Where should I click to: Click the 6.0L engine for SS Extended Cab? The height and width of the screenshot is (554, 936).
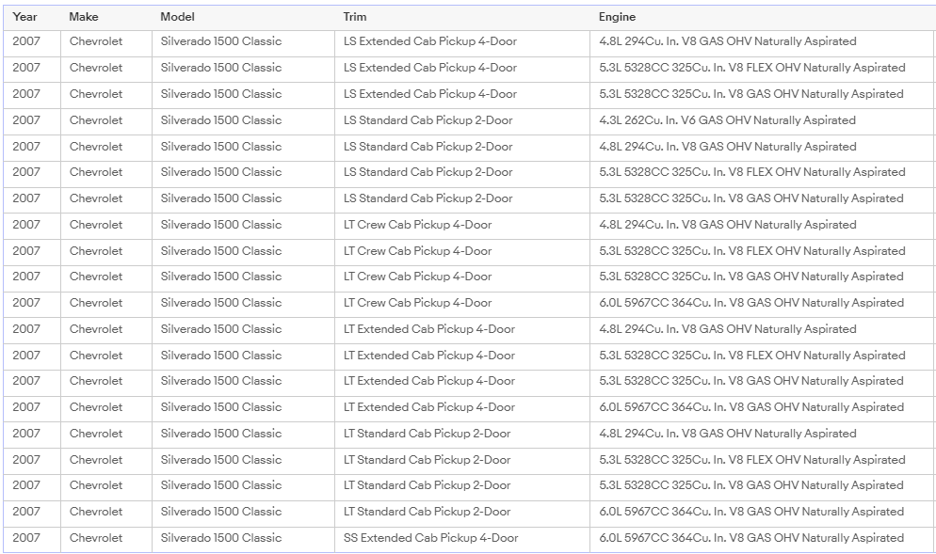[751, 538]
